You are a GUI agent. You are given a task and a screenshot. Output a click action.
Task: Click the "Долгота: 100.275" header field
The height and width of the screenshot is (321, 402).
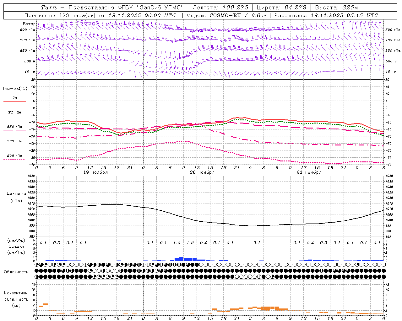pos(220,8)
